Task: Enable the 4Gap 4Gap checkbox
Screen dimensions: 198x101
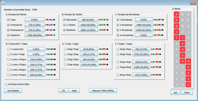Action: [x=118, y=75]
